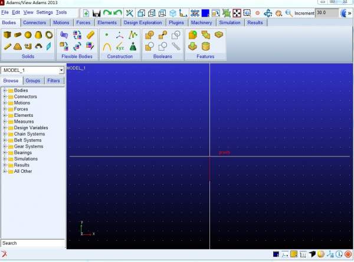Screen dimensions: 354x262
Task: Click the flexible body import icon
Action: coord(64,35)
